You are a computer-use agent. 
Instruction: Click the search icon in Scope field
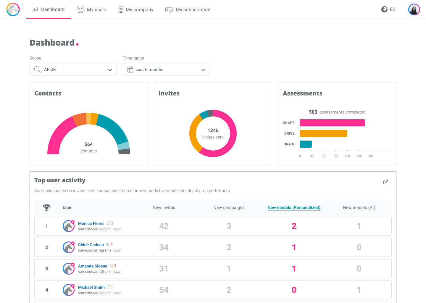click(x=38, y=70)
